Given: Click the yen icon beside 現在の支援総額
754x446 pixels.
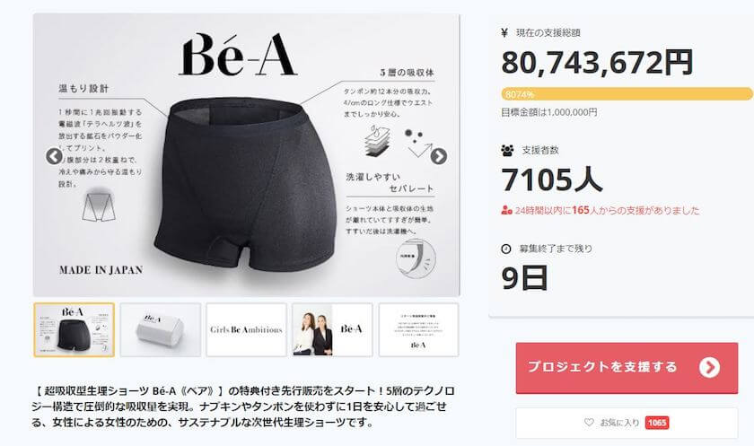Looking at the screenshot, I should point(504,32).
